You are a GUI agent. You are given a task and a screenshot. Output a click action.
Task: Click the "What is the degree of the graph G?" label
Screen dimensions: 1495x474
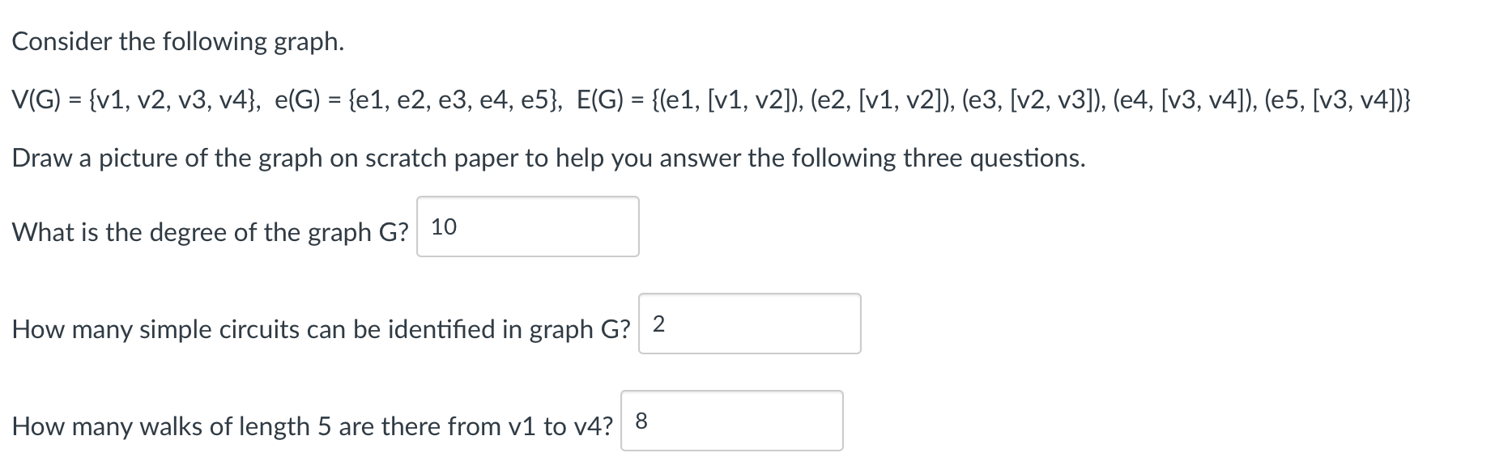[x=211, y=233]
